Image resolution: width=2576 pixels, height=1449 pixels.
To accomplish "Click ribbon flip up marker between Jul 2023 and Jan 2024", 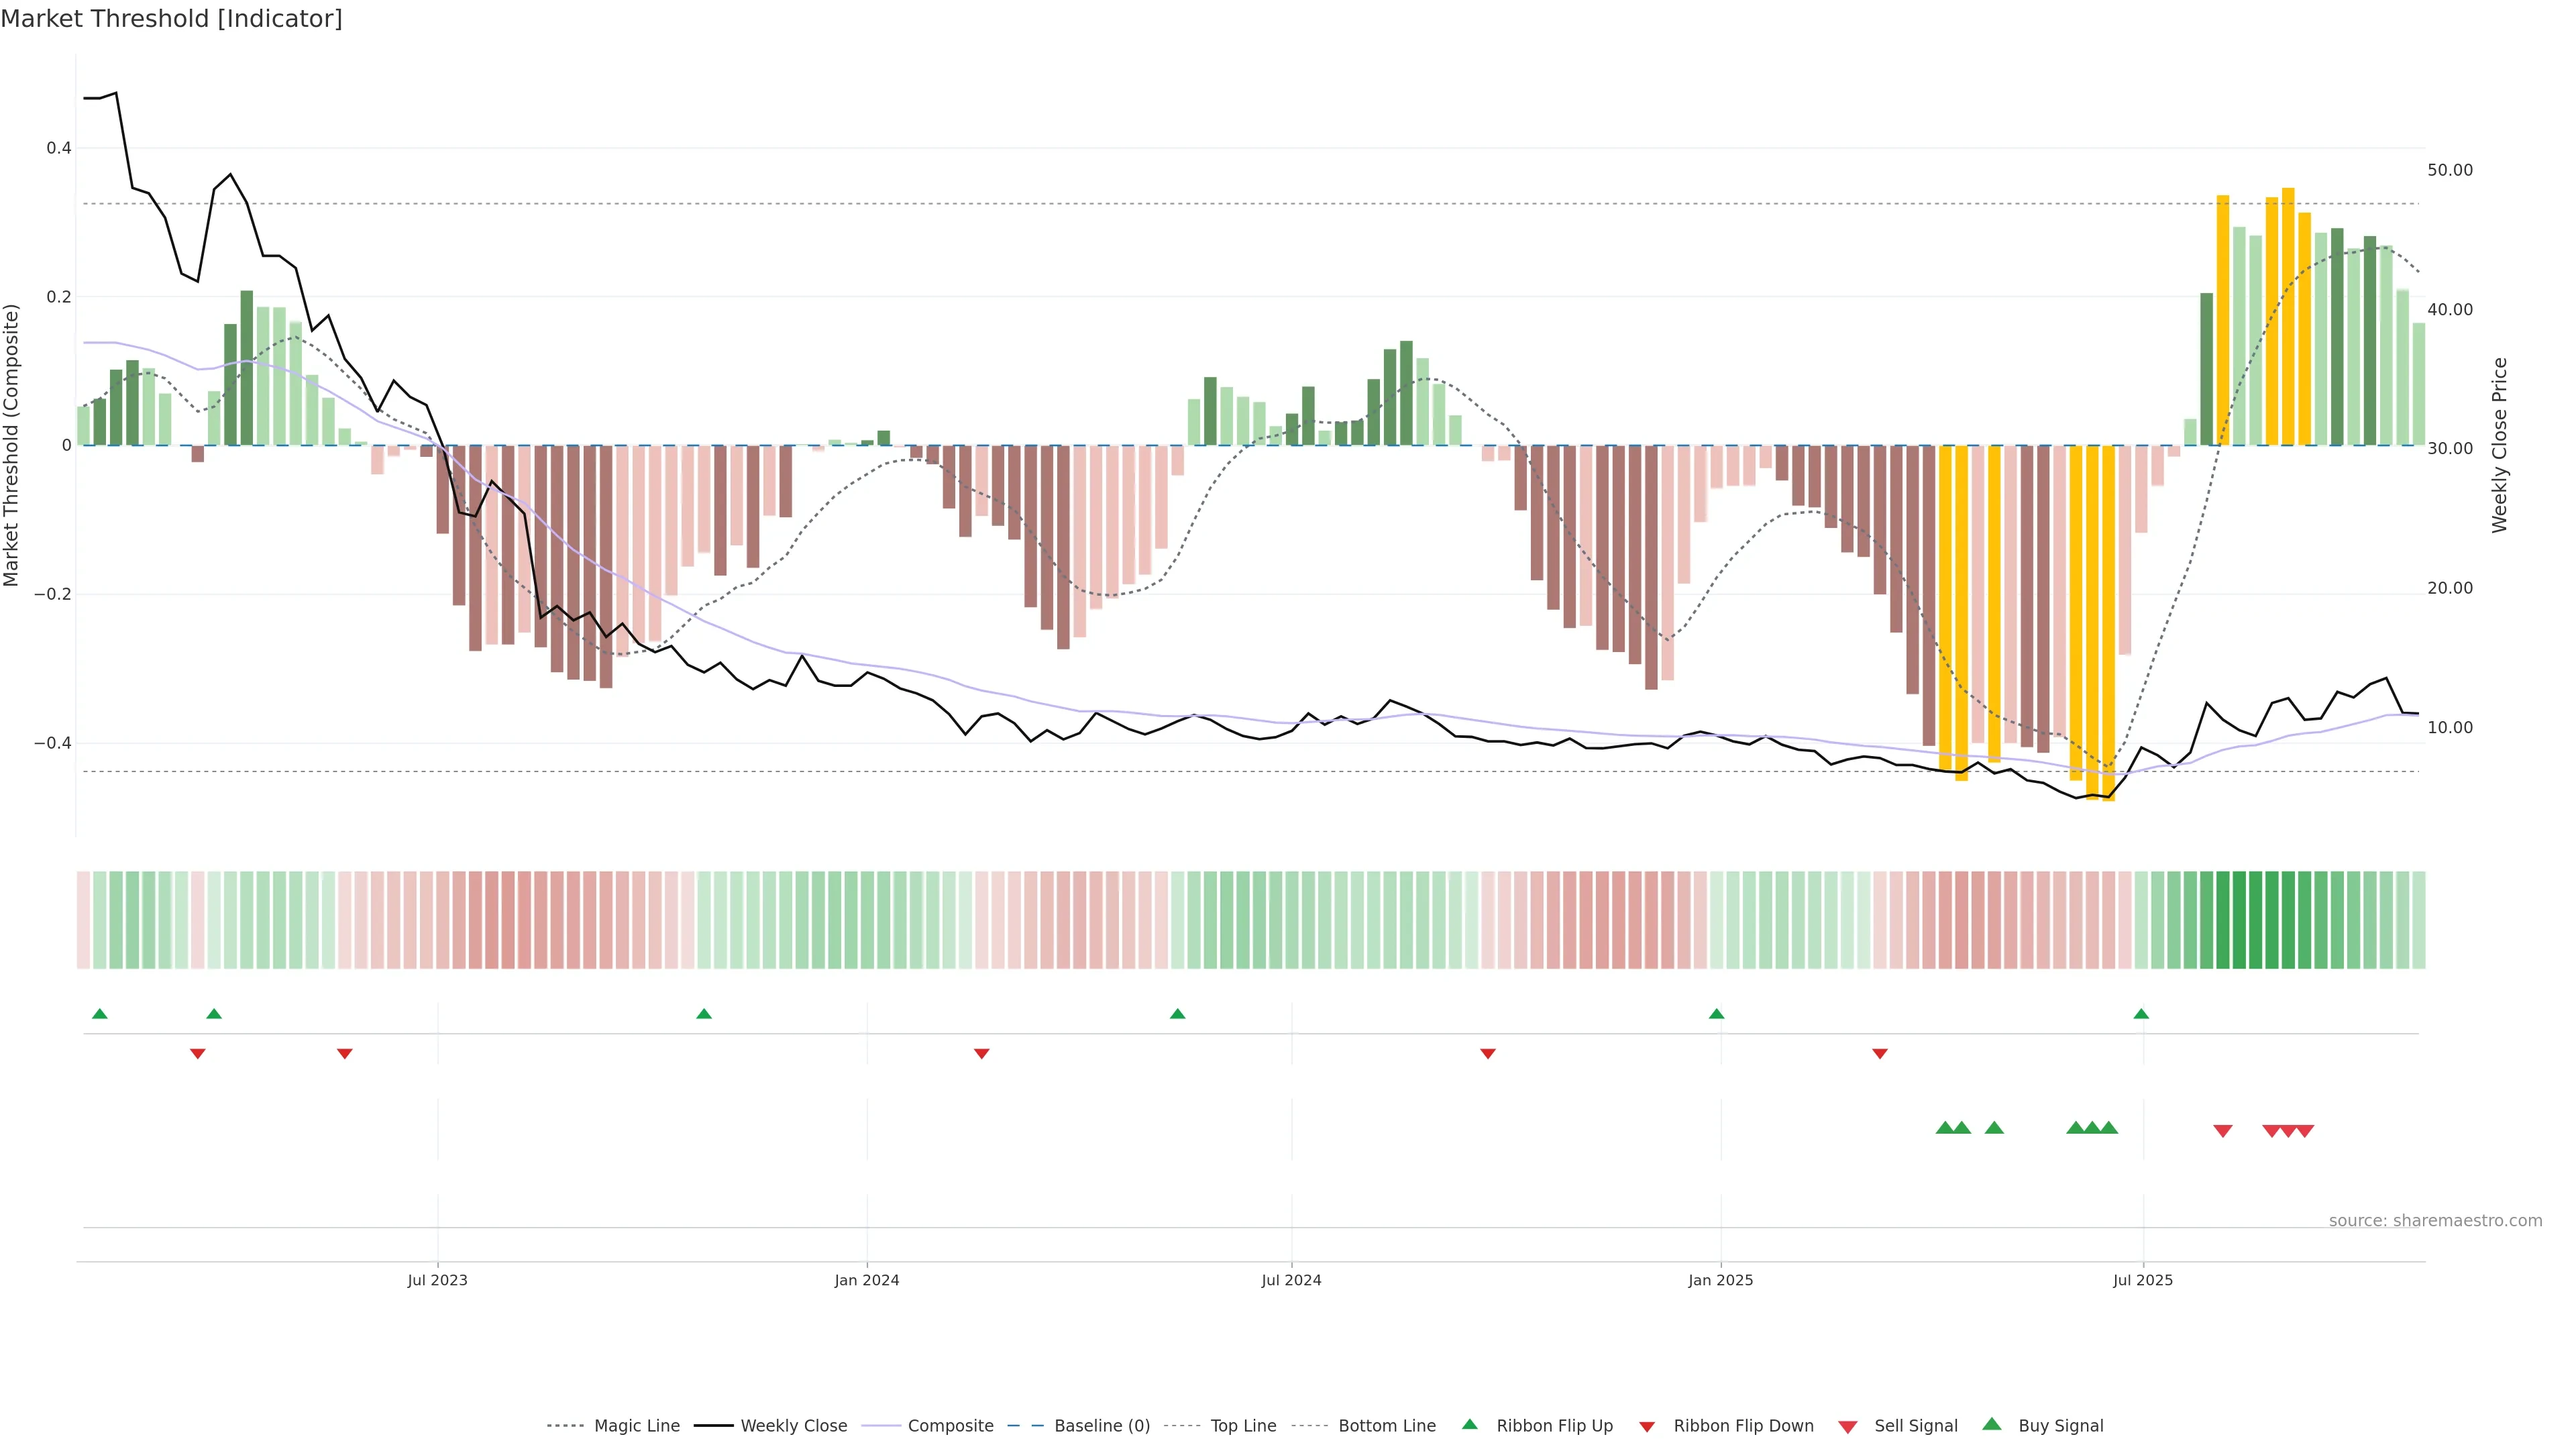I will 704,1014.
